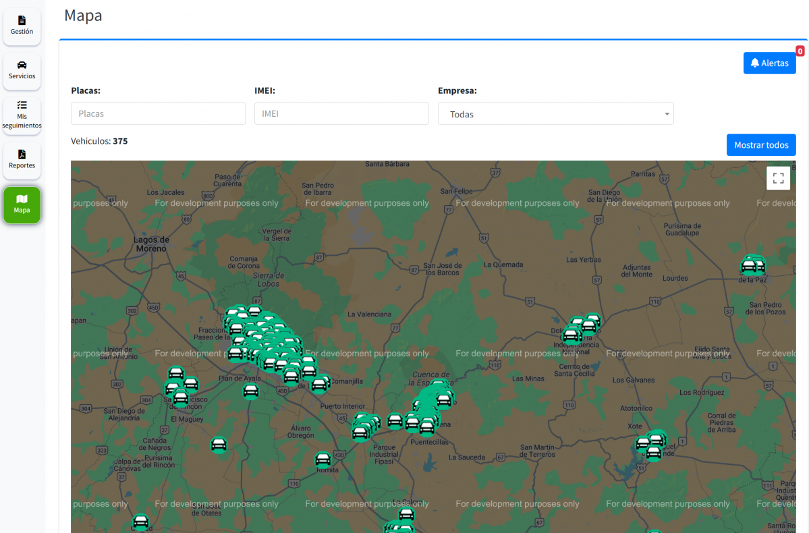Open the Reportes PDF icon section

click(x=22, y=160)
